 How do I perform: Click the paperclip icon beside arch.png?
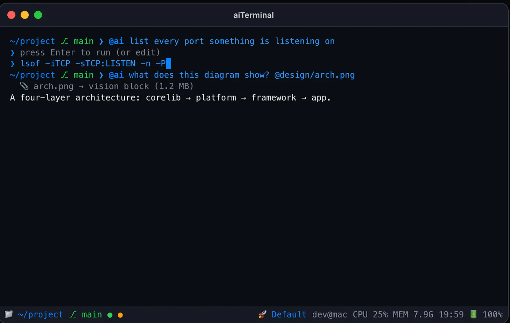pyautogui.click(x=24, y=86)
